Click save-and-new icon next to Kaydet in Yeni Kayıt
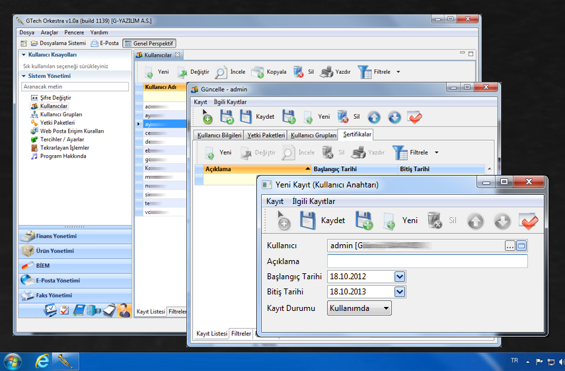This screenshot has width=565, height=371. (x=363, y=220)
